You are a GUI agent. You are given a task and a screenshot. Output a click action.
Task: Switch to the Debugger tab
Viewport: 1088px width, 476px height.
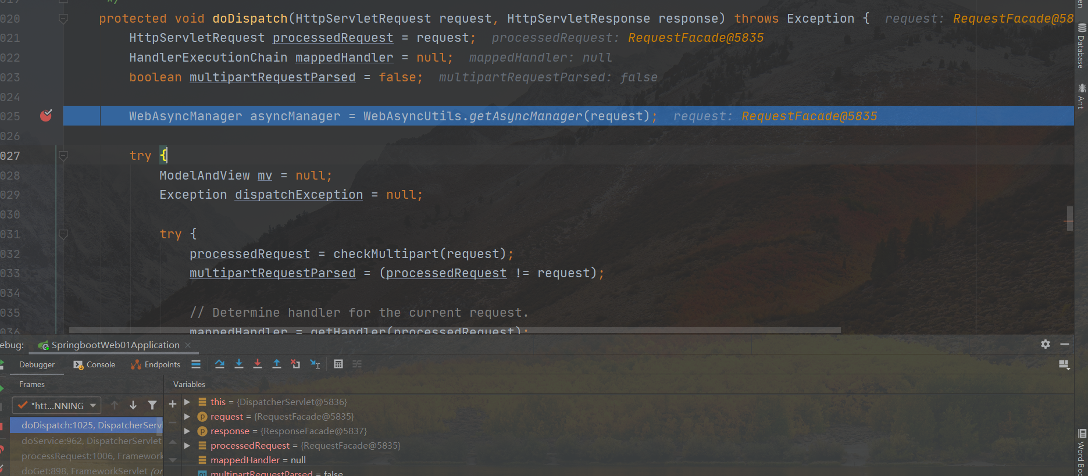pyautogui.click(x=37, y=364)
